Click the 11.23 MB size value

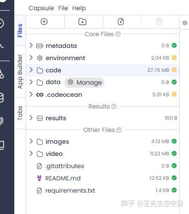coord(159,154)
